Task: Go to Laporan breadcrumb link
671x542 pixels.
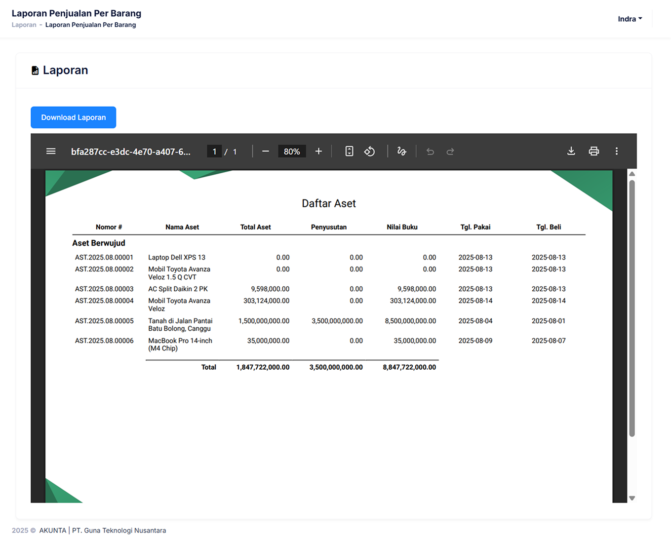Action: click(24, 25)
